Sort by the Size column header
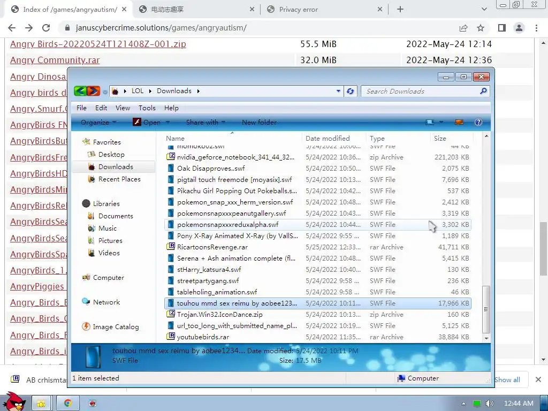Viewport: 548px width, 411px height. coord(440,139)
